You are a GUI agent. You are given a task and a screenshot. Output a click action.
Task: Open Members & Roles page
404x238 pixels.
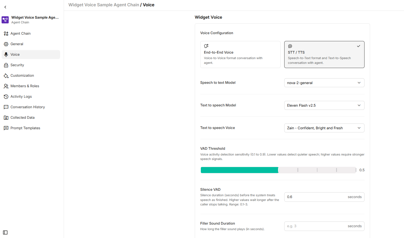click(31, 86)
